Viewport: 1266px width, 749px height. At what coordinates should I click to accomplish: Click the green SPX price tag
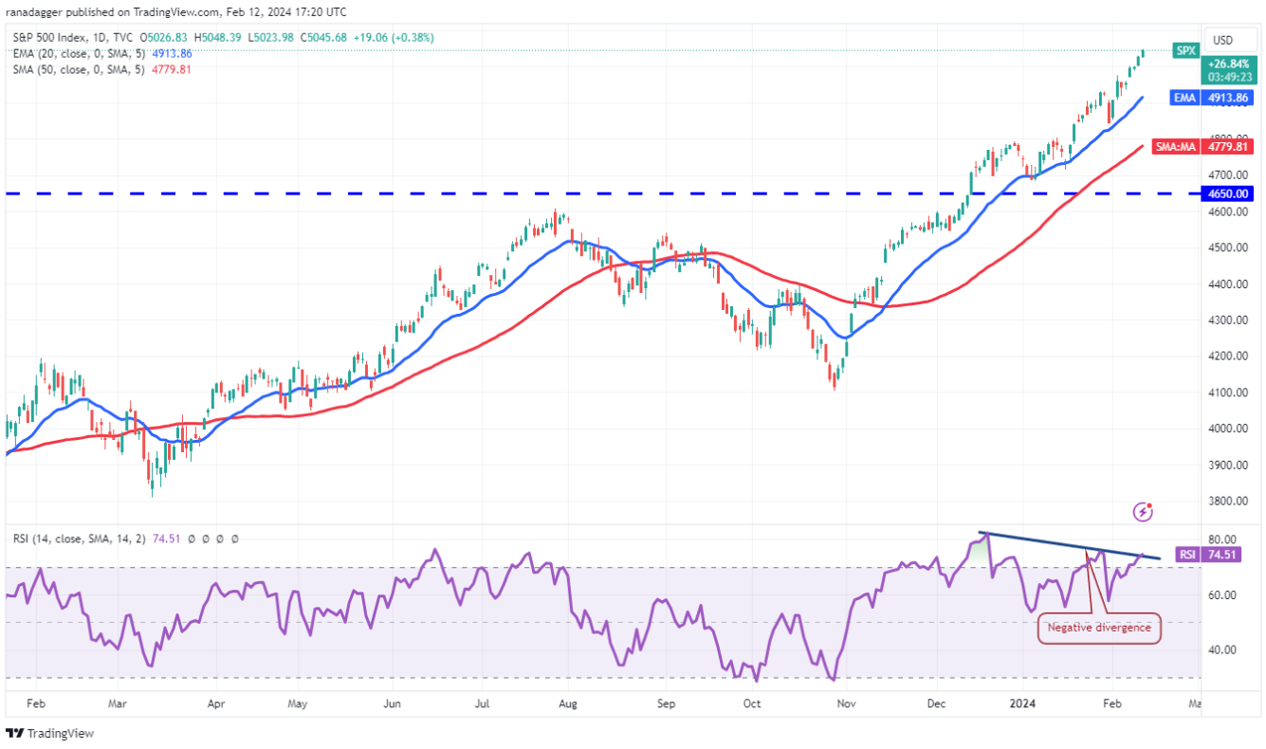coord(1185,50)
